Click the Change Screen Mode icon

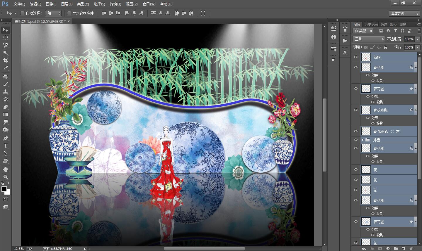tap(5, 207)
